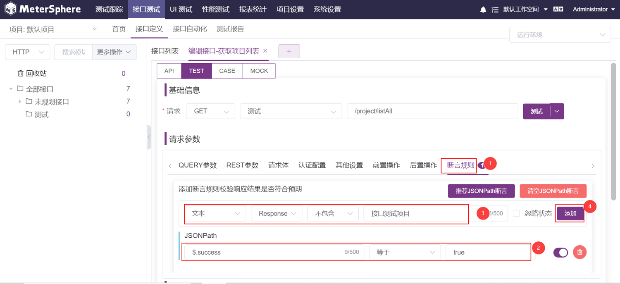
Task: Expand the 未规划接口 tree node
Action: [19, 102]
